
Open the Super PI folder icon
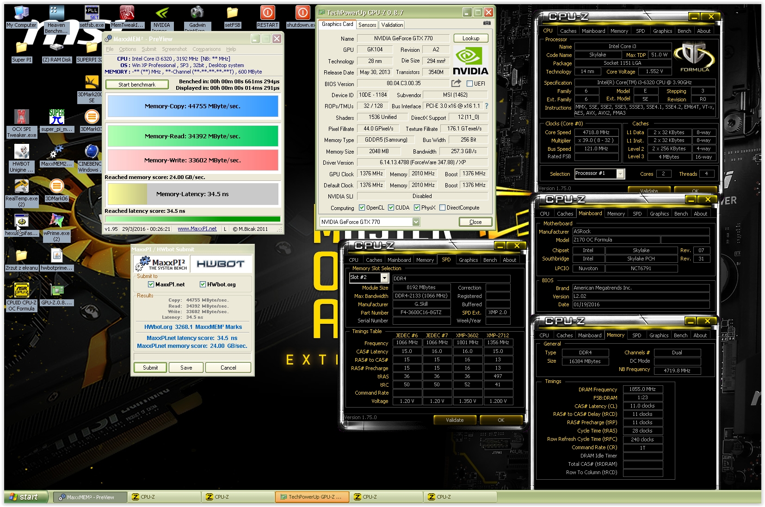coord(22,53)
